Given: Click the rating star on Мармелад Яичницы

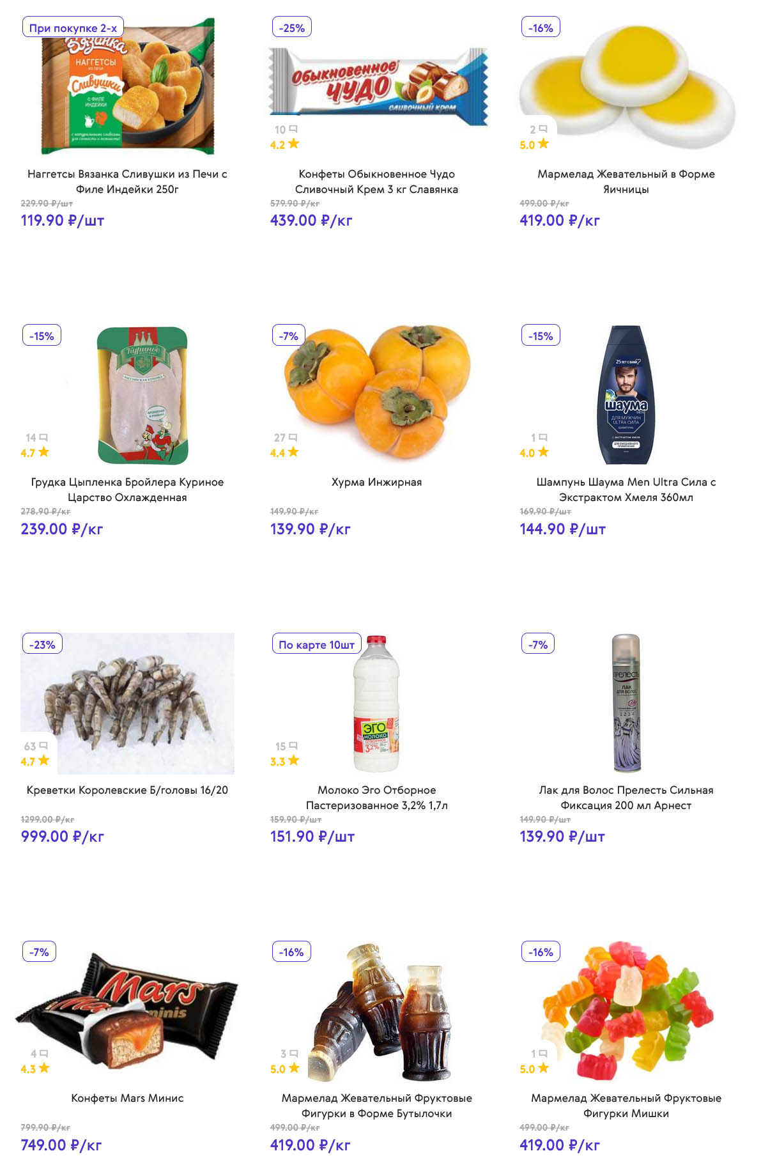Looking at the screenshot, I should click(x=543, y=144).
